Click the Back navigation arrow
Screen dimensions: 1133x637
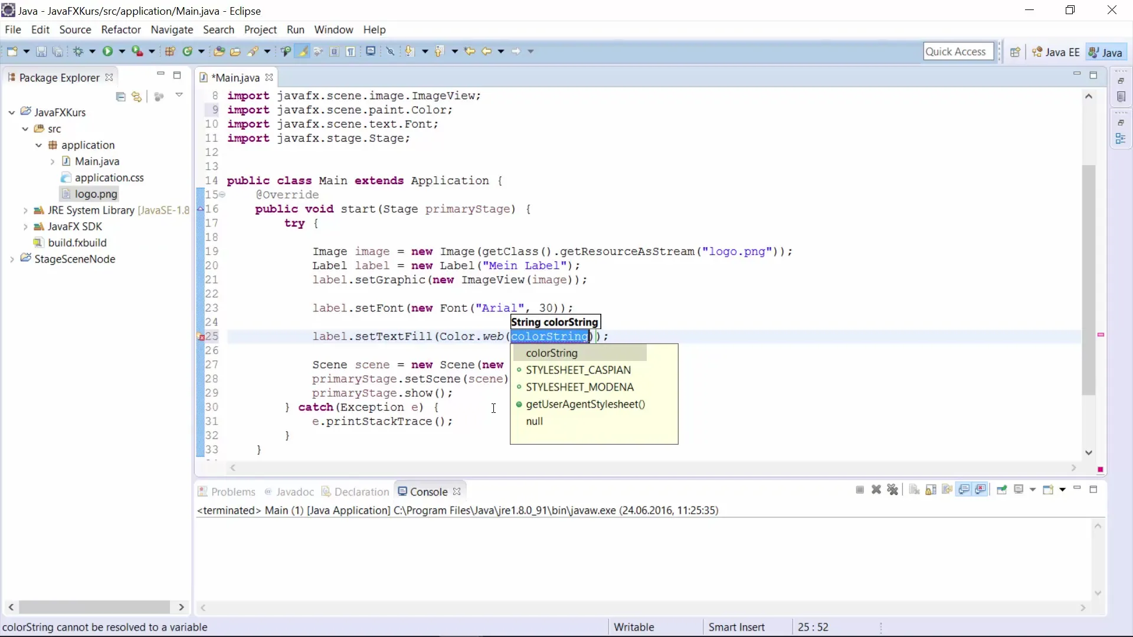click(486, 52)
